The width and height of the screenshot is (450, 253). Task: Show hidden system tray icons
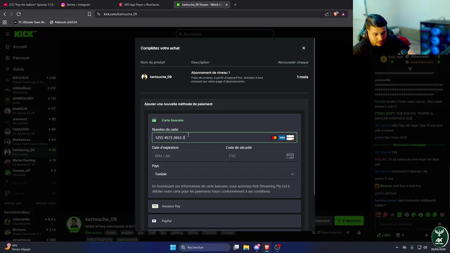(397, 247)
